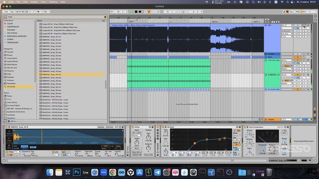
Task: Toggle track activator of 8 MBPAHC track
Action: [297, 75]
